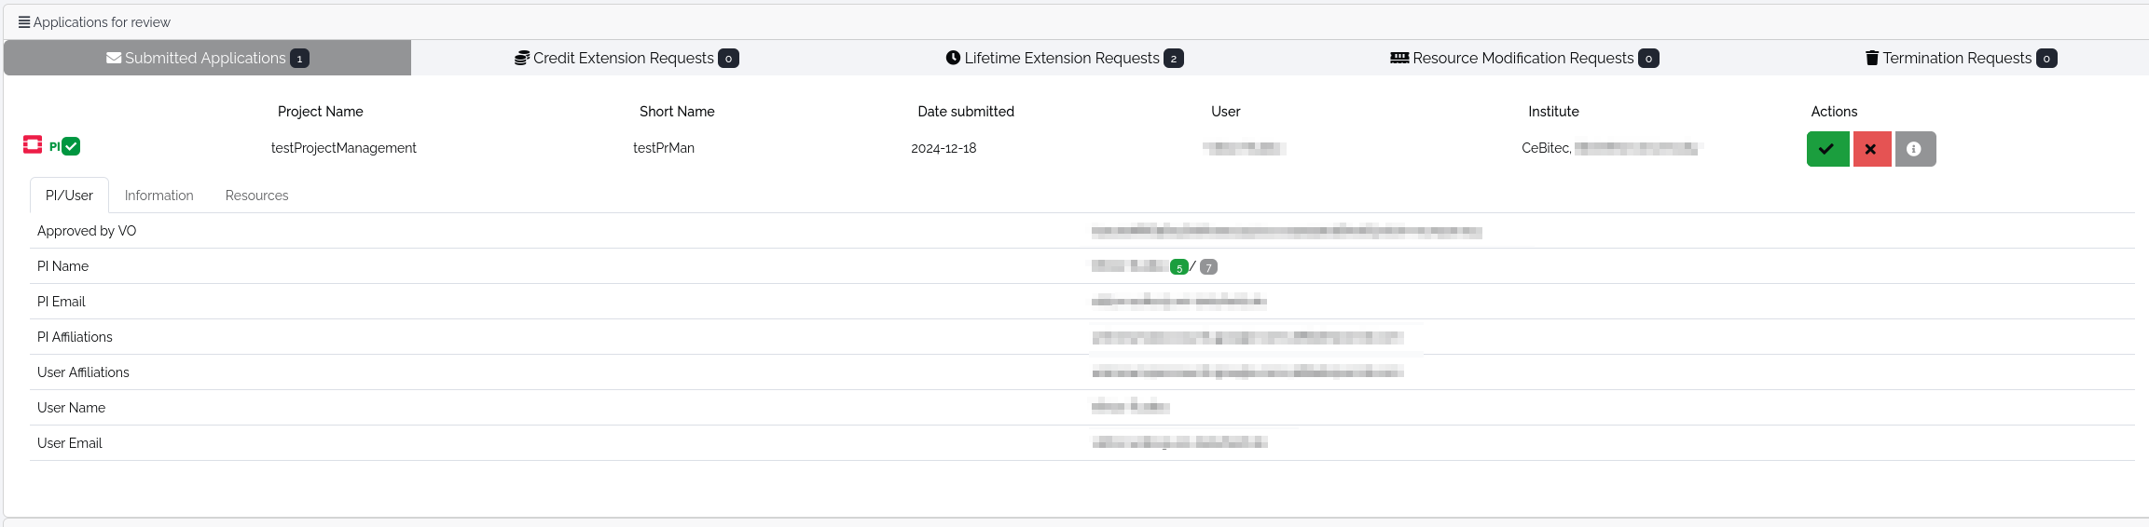Click the green 5 badge beside PI Name
2149x527 pixels.
tap(1178, 267)
